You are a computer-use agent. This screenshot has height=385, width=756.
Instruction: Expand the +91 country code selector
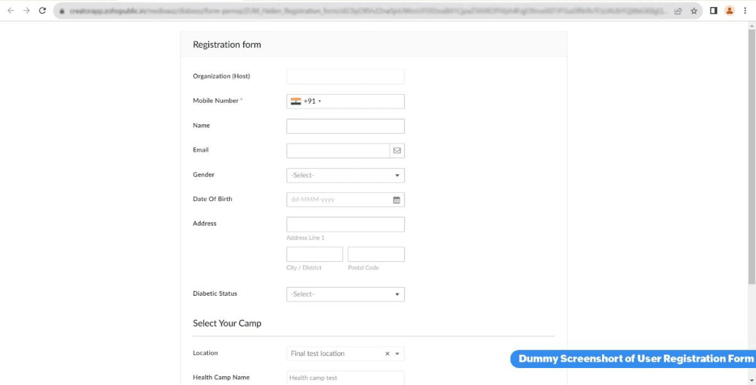click(306, 101)
